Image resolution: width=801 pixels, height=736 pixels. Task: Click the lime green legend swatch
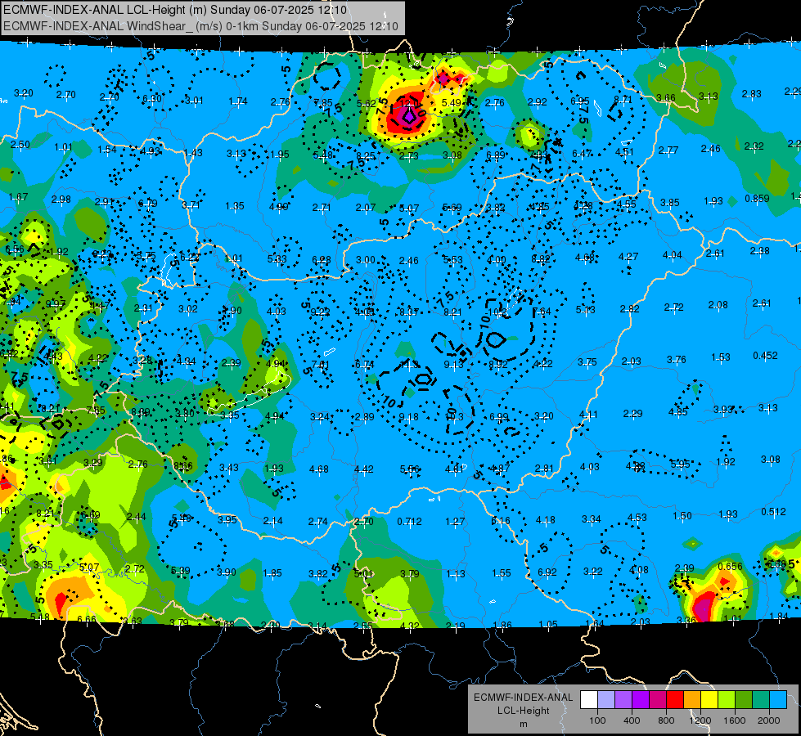pyautogui.click(x=727, y=700)
